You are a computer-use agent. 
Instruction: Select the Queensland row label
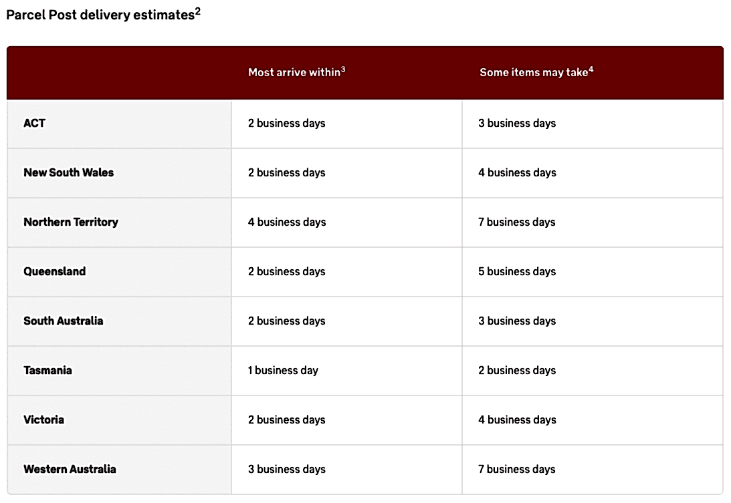pos(55,271)
